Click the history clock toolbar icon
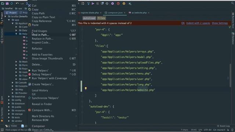Image resolution: width=235 pixels, height=132 pixels. click(107, 3)
